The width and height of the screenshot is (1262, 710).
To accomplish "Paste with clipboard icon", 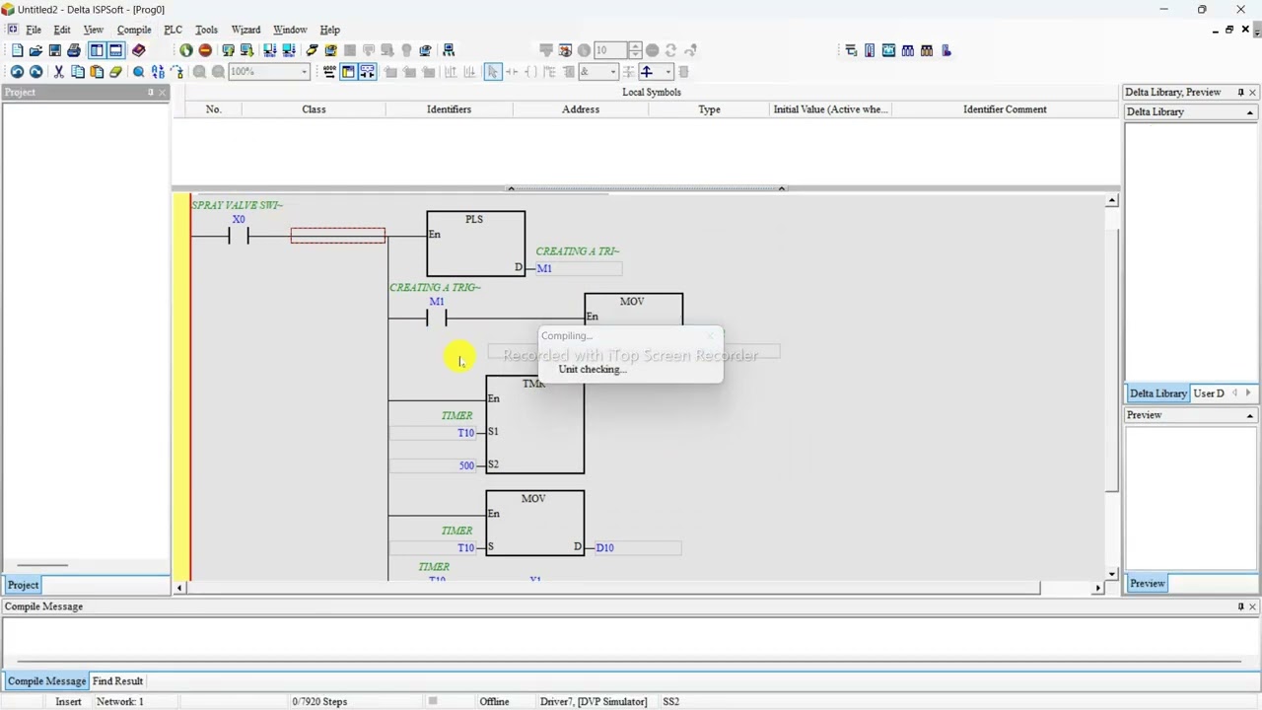I will point(97,72).
